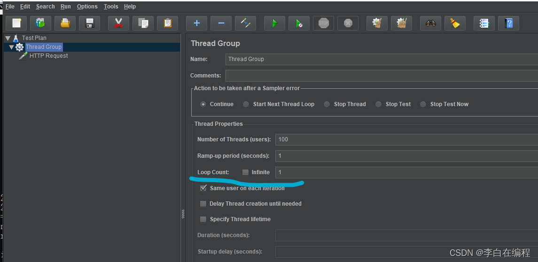Click the Clear results broom icon
The width and height of the screenshot is (538, 262).
coord(377,23)
